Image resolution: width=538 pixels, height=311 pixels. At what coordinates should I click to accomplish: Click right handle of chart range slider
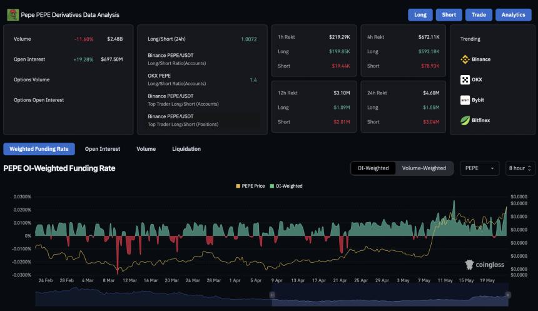click(x=508, y=295)
